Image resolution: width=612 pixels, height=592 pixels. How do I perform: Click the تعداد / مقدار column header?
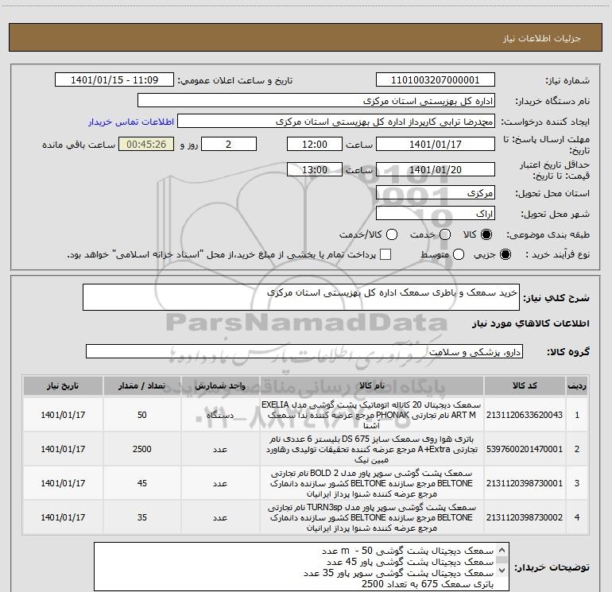[x=141, y=386]
